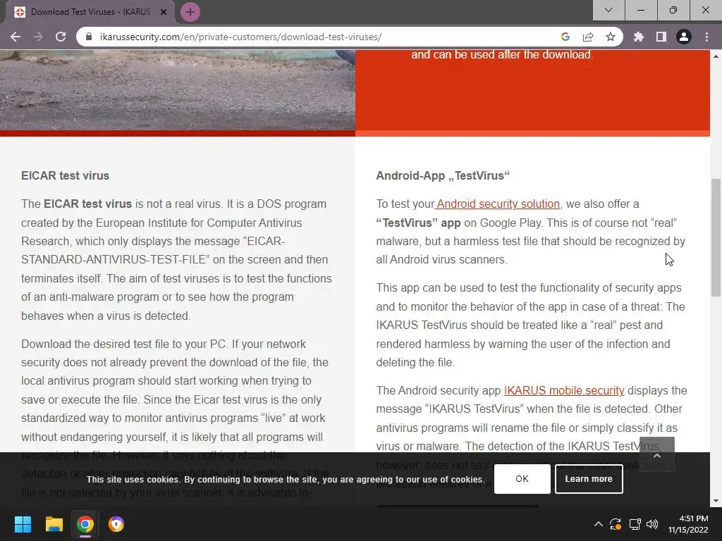Restore down the browser window
Viewport: 722px width, 541px height.
(673, 10)
